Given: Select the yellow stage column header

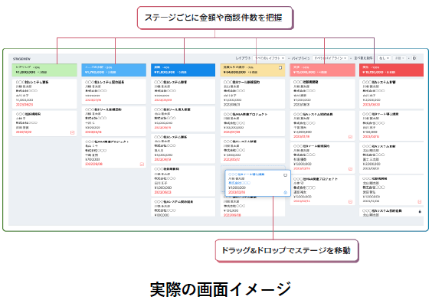Looking at the screenshot, I should pyautogui.click(x=253, y=70).
